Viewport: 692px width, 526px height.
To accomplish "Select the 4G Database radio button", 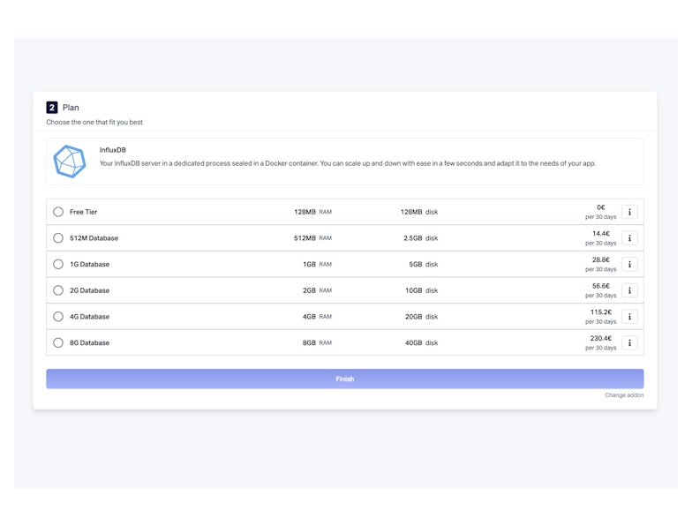I will pos(58,317).
